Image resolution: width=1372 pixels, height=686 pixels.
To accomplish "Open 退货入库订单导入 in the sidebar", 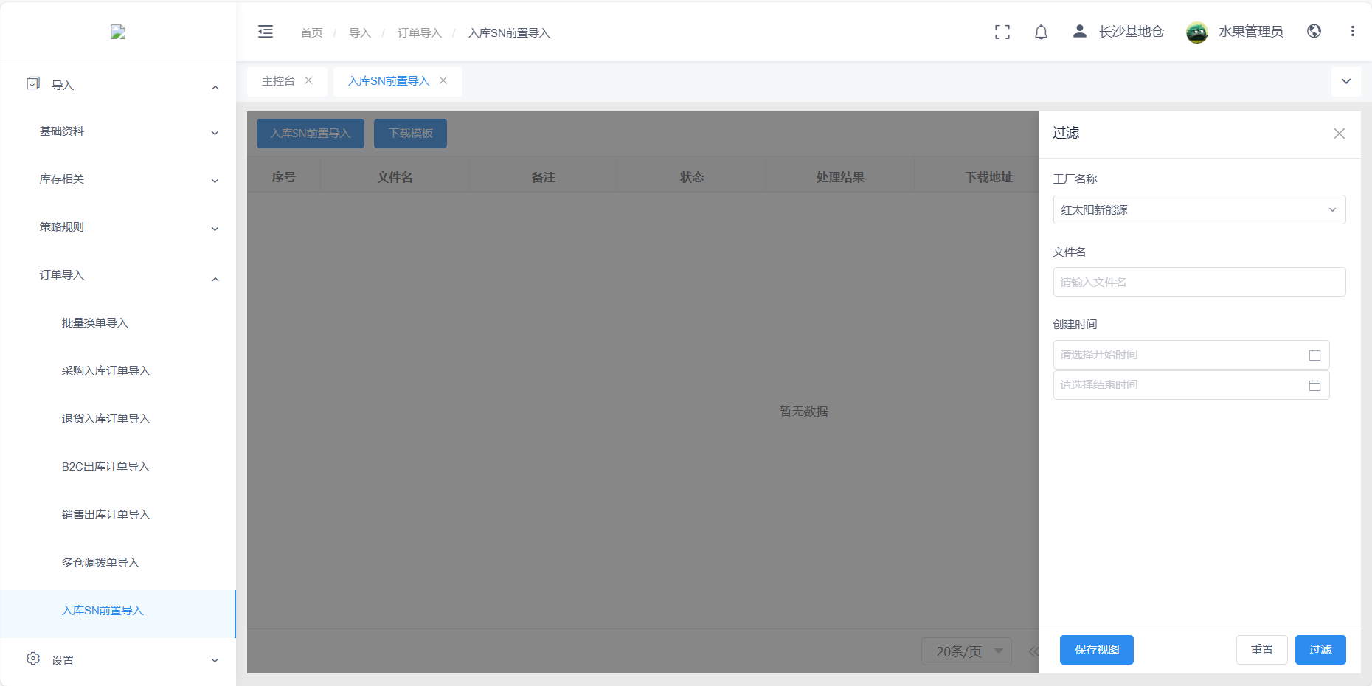I will [x=106, y=419].
